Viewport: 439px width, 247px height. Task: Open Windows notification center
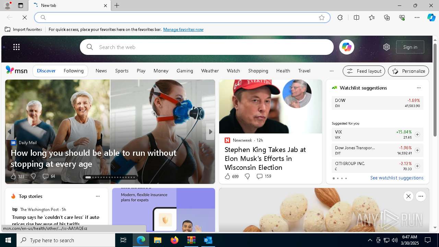point(428,240)
